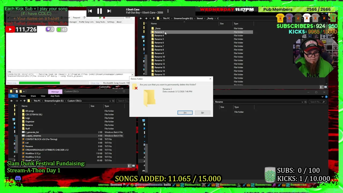This screenshot has width=343, height=193.
Task: Sort top explorer by Type column
Action: tap(236, 24)
